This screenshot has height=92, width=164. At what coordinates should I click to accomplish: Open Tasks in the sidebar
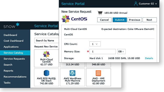(7, 83)
